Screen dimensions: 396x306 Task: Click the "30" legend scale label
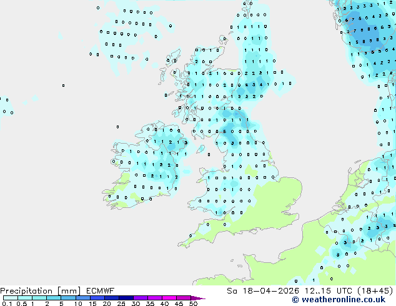click(x=136, y=304)
